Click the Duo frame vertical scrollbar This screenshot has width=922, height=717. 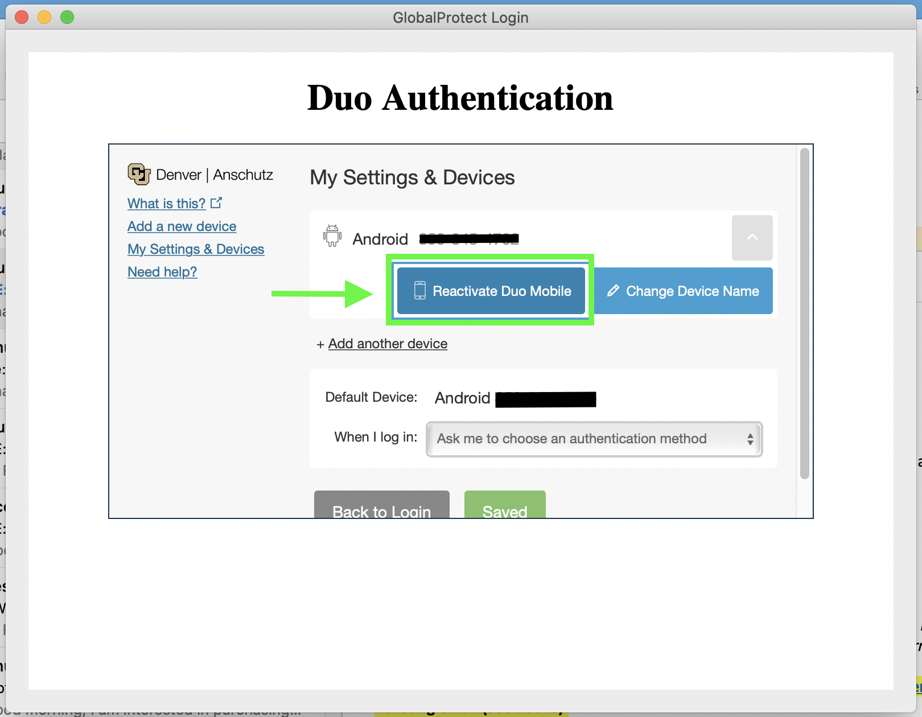[x=804, y=314]
